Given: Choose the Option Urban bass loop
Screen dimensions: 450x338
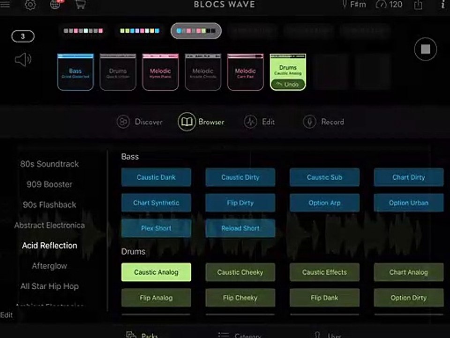Looking at the screenshot, I should (409, 203).
